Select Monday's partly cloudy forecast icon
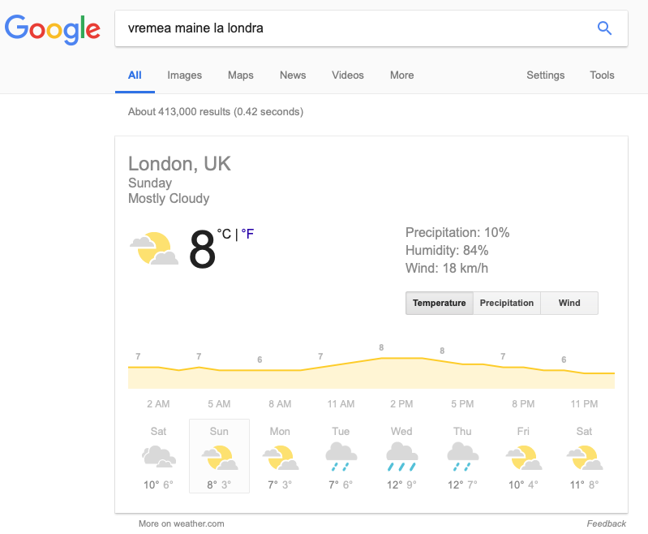Viewport: 648px width, 534px height. click(280, 458)
